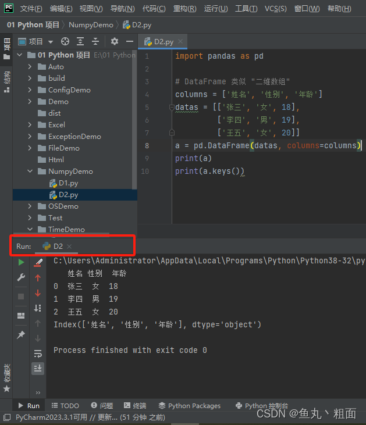Pin the run tab with pin icon
The image size is (366, 425).
[21, 335]
